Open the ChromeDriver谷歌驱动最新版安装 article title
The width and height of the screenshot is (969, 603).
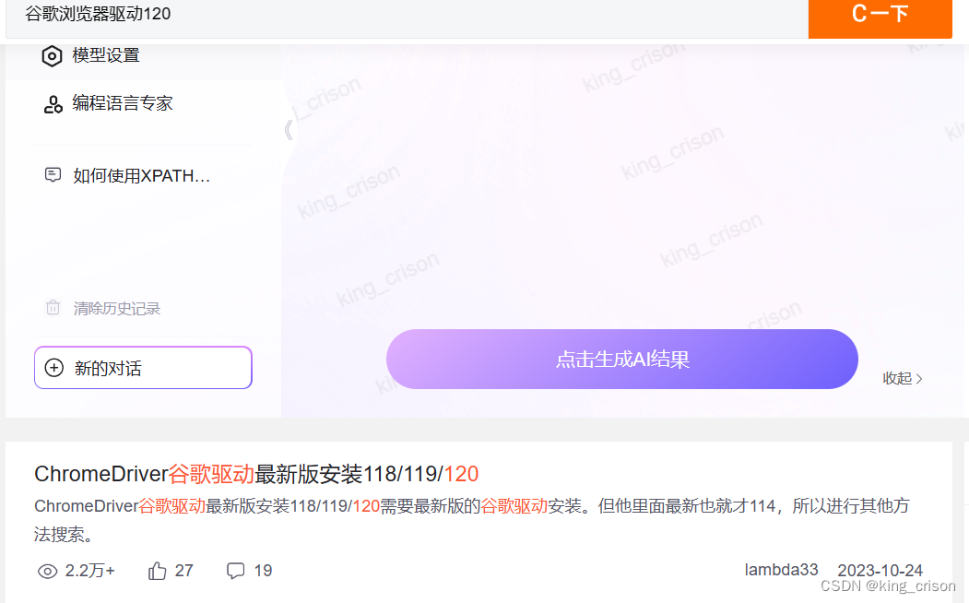tap(256, 474)
